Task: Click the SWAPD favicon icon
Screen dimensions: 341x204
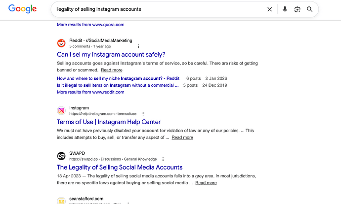Action: (x=61, y=156)
